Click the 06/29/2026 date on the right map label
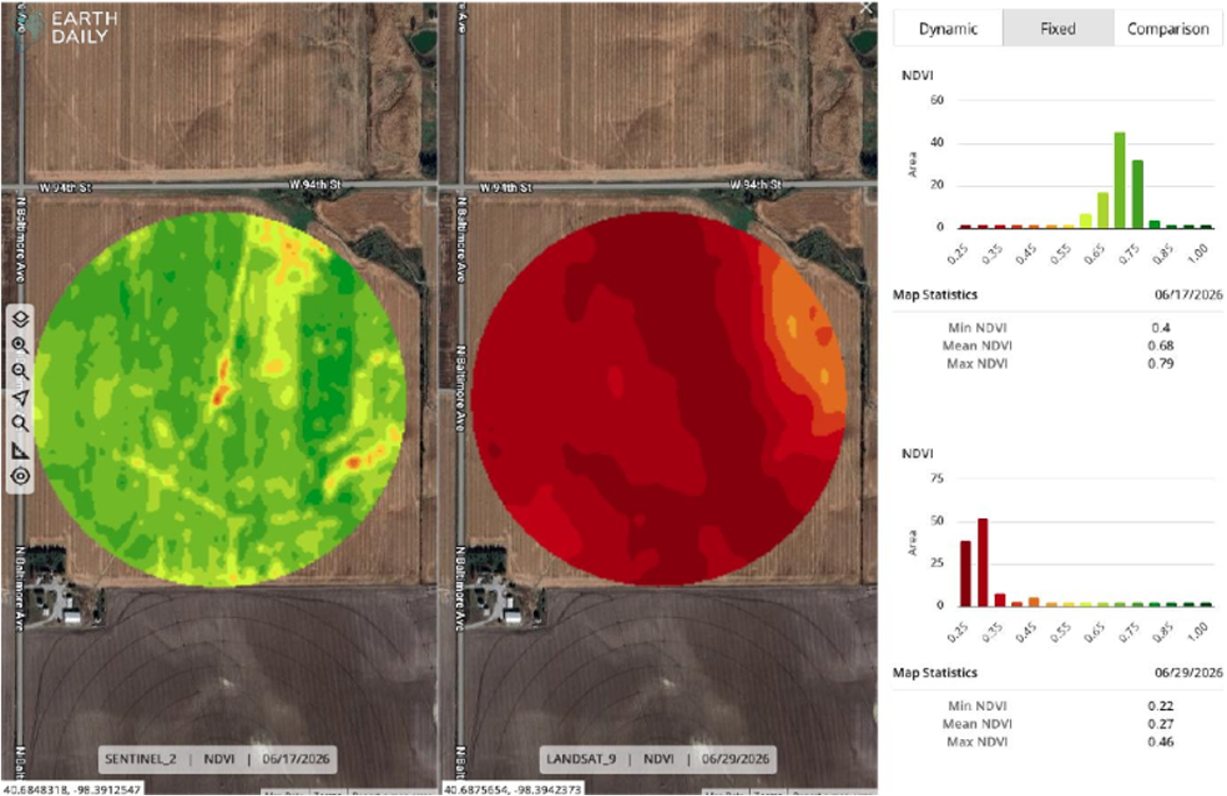This screenshot has height=796, width=1227. (x=735, y=759)
